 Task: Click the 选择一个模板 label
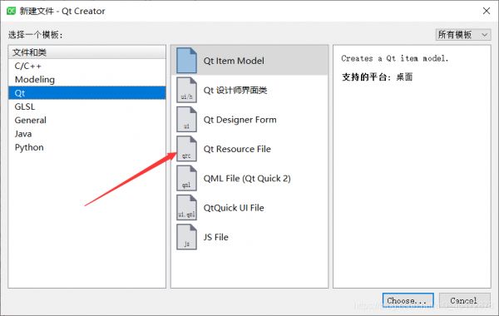click(36, 35)
